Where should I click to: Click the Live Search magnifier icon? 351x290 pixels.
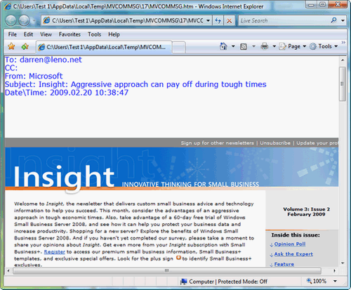[333, 20]
